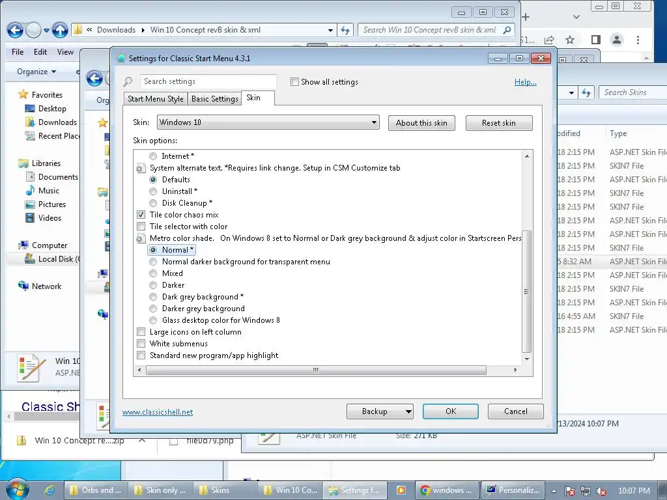
Task: Click the network tray icon
Action: [586, 491]
